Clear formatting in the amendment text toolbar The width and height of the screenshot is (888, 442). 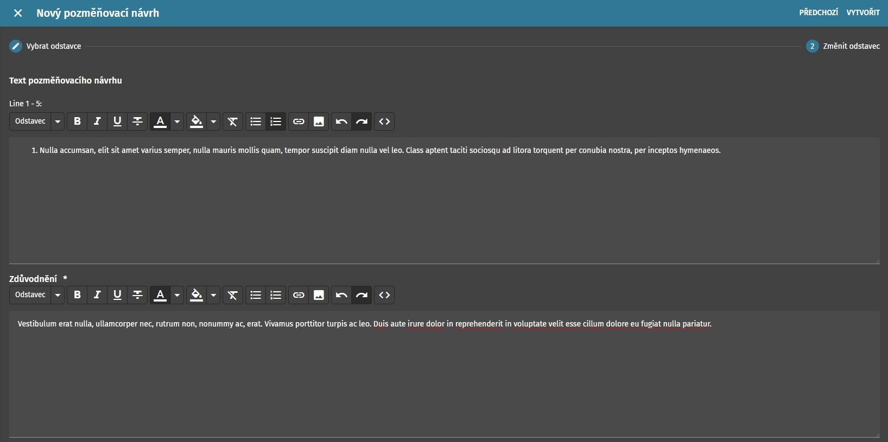[233, 121]
